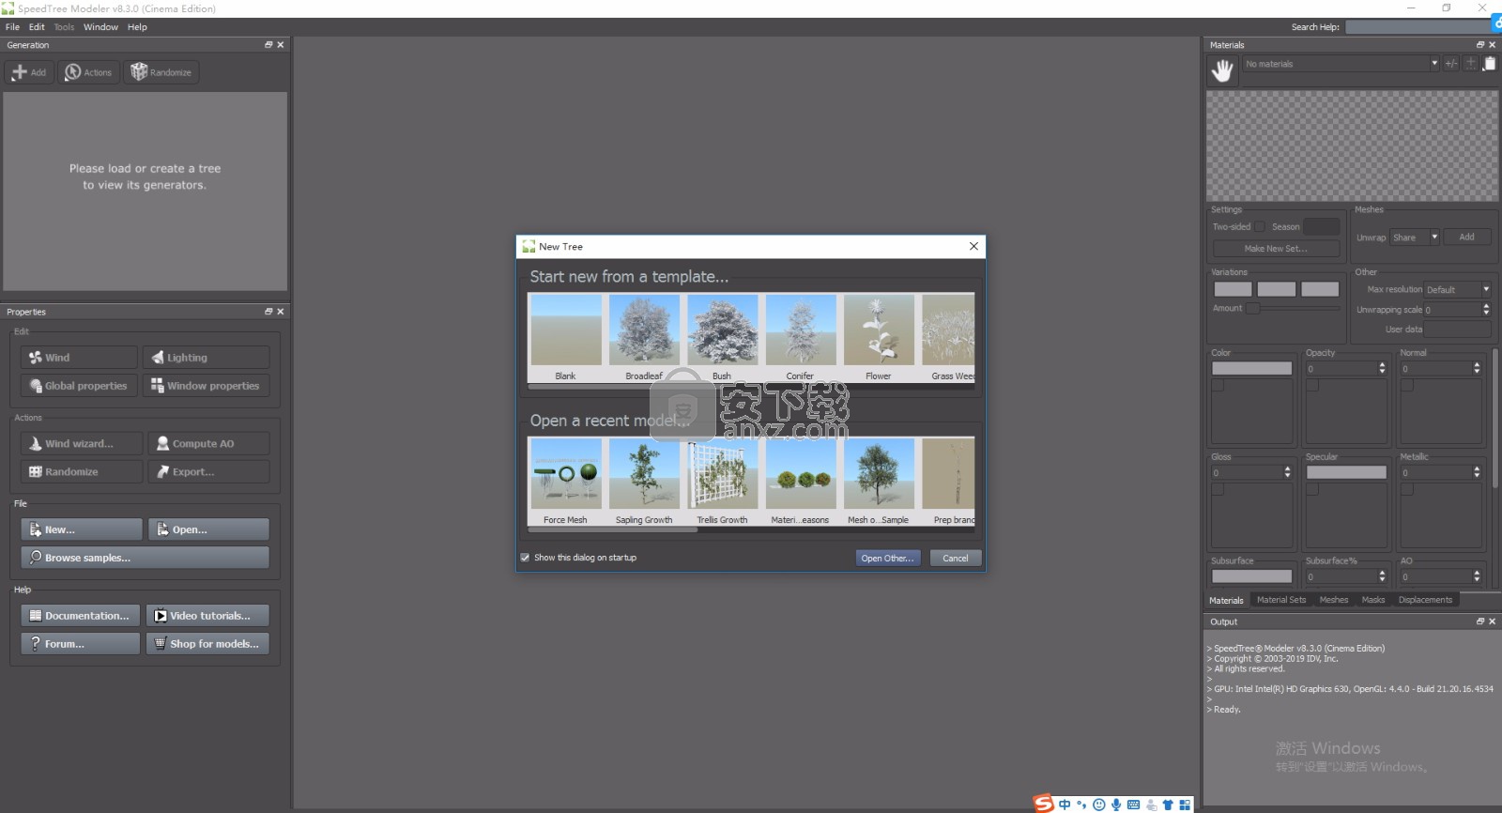Run Compute AO action
1502x813 pixels.
208,444
